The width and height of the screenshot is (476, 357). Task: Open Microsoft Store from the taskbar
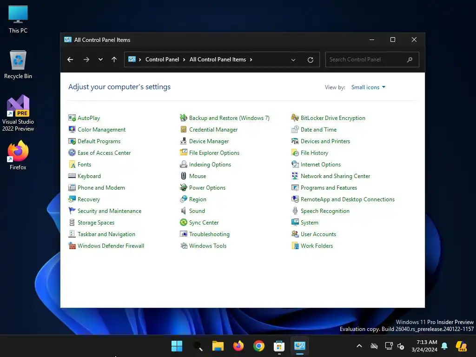279,346
